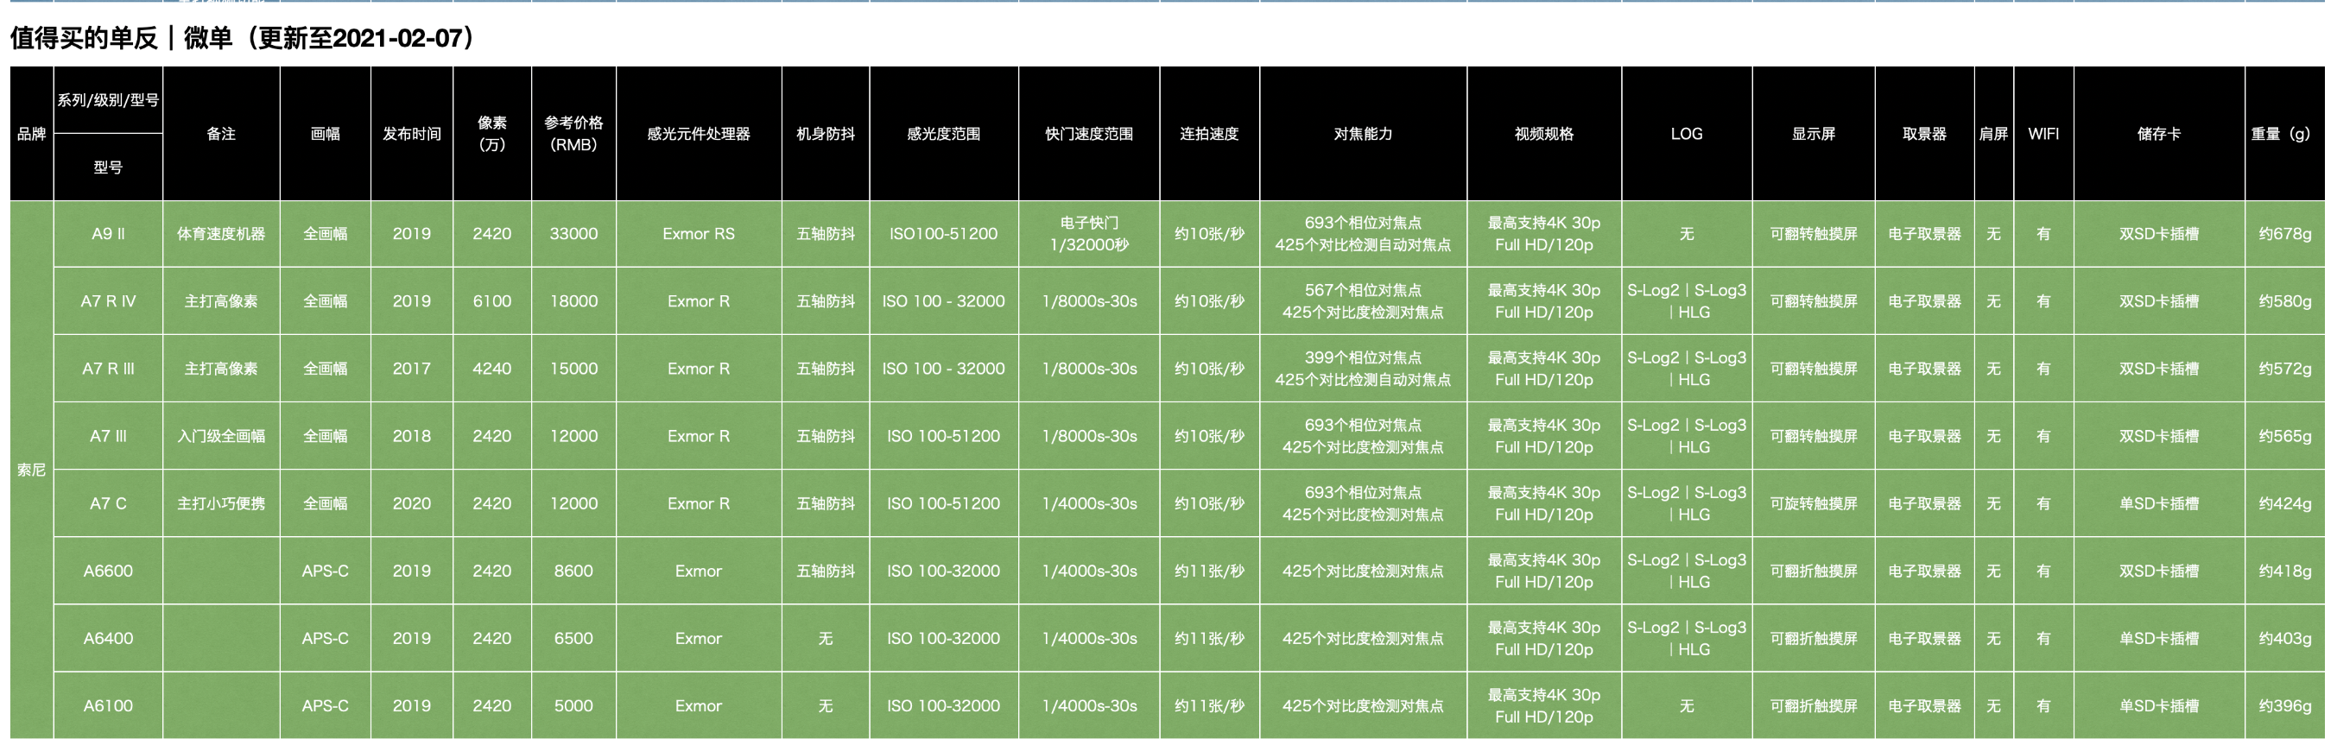Click the 约565g weight cell

(x=2284, y=436)
